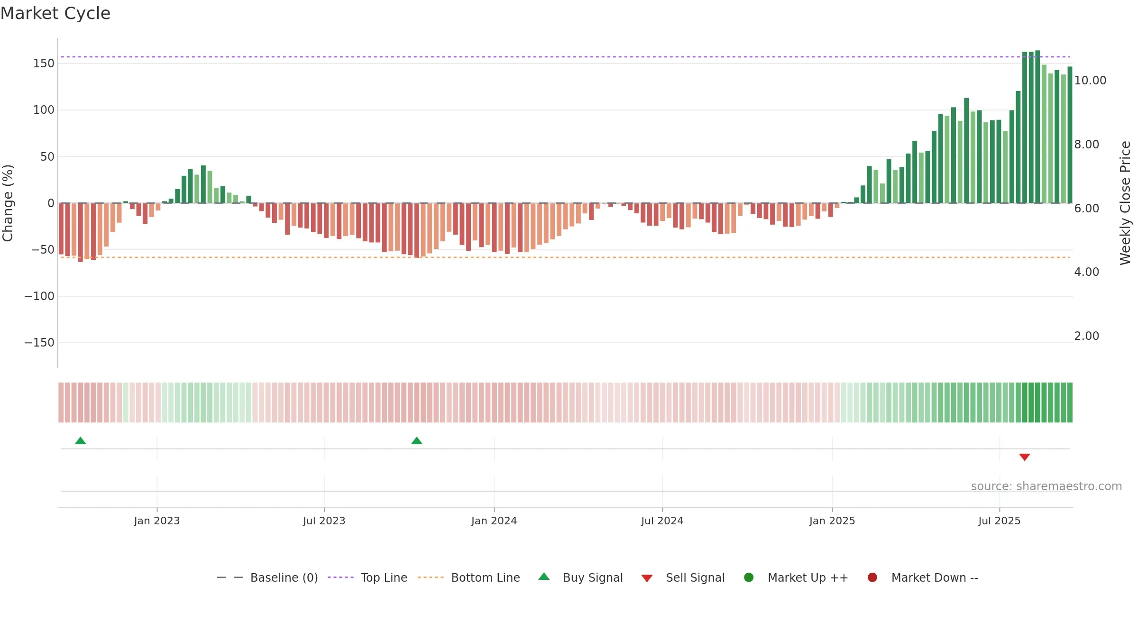Click the Weekly Close Price axis title

pos(1125,203)
